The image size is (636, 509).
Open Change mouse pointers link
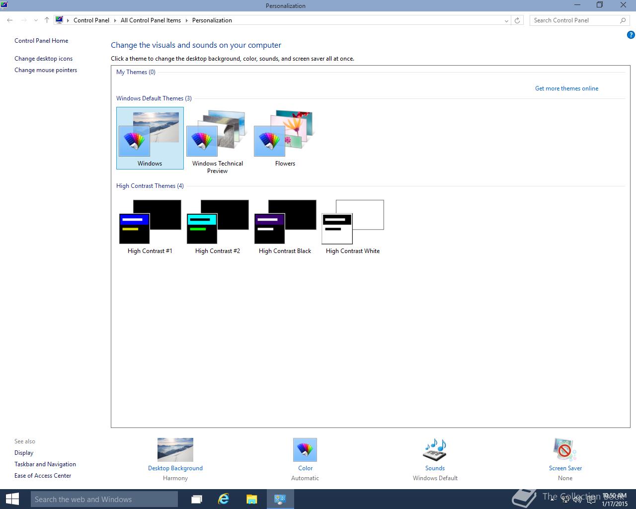pyautogui.click(x=46, y=70)
